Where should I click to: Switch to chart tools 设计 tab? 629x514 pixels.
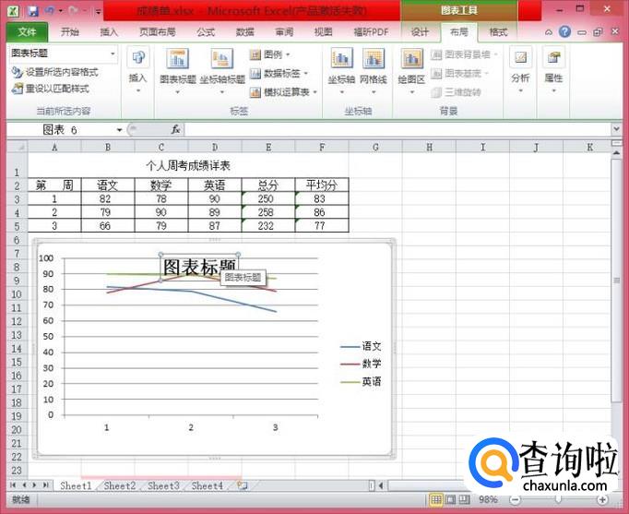(420, 32)
